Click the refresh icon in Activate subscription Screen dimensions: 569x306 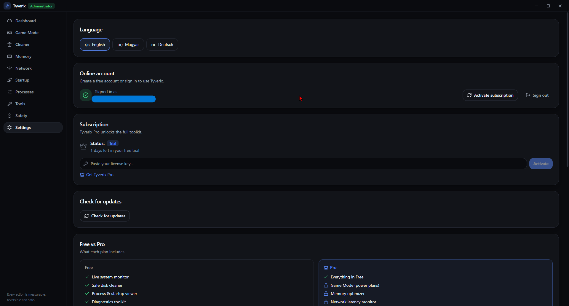pyautogui.click(x=469, y=95)
